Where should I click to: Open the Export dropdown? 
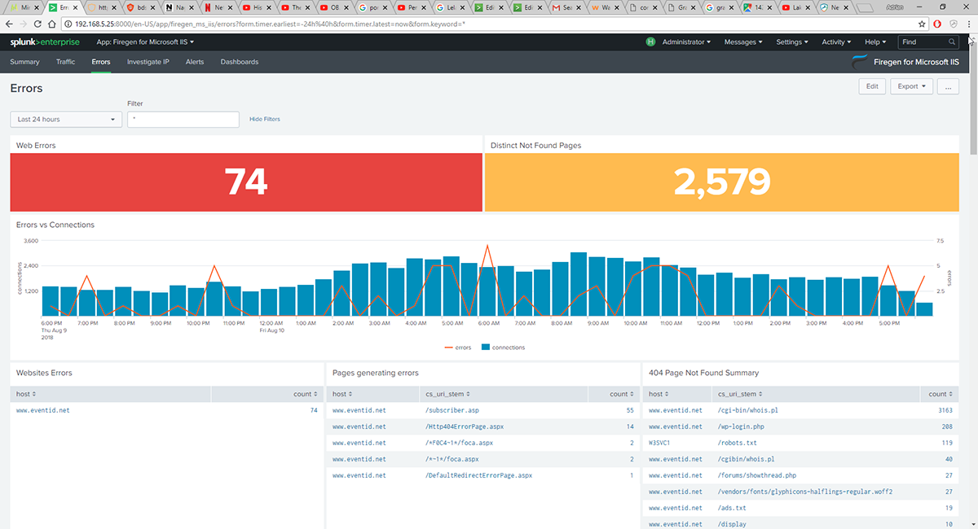912,86
